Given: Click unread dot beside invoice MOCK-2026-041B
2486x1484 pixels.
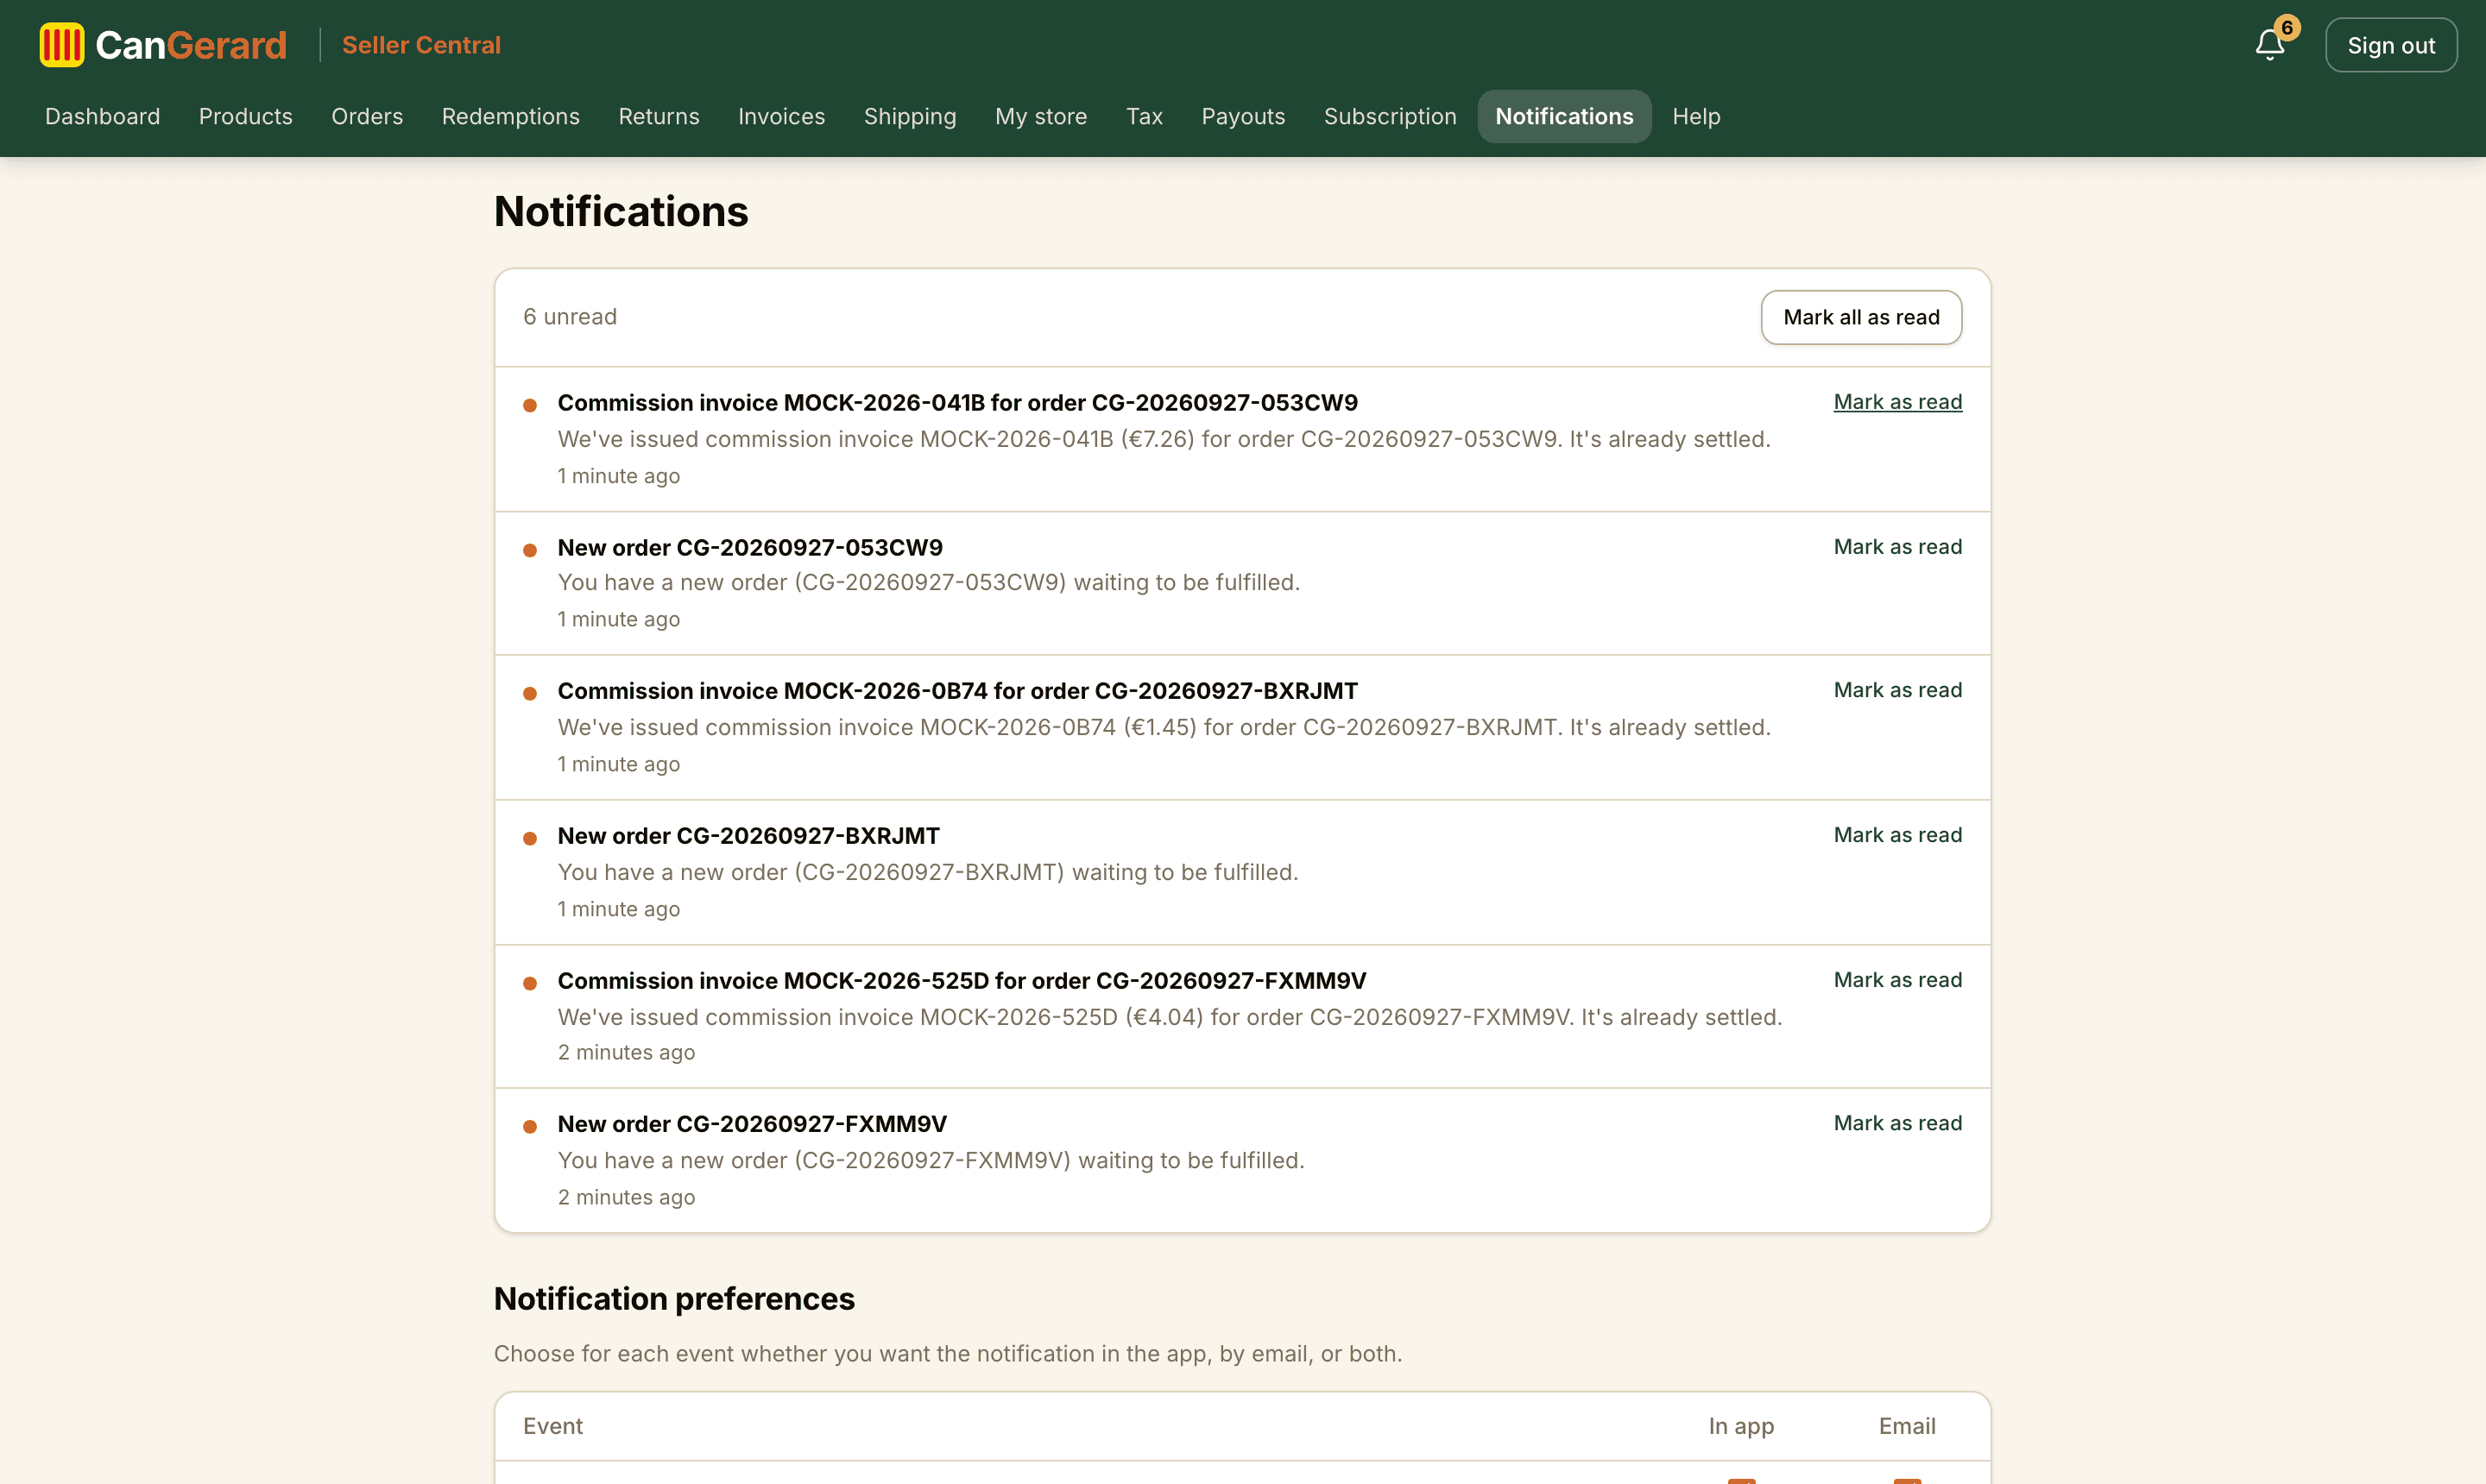Looking at the screenshot, I should (x=530, y=405).
